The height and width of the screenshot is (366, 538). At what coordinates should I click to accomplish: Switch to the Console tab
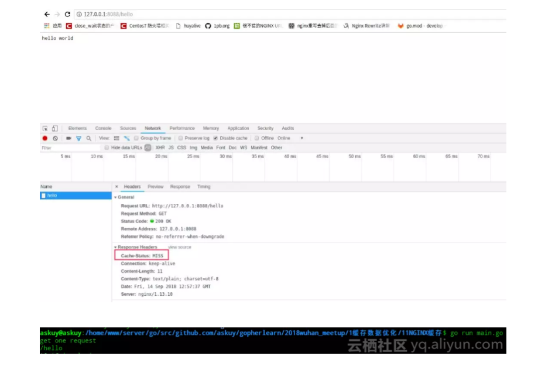(103, 128)
